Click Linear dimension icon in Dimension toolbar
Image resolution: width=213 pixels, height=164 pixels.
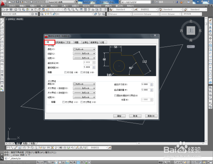[x=8, y=148]
